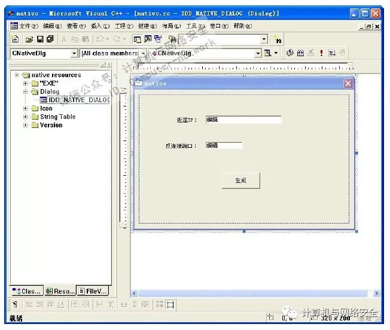Click the Save All stacked disks icon

tap(50, 39)
